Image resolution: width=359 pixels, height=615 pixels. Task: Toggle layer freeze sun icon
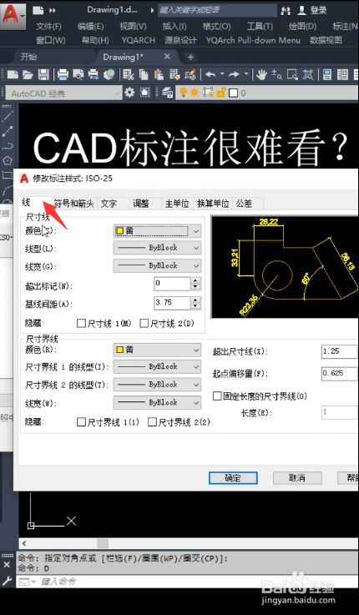(195, 93)
